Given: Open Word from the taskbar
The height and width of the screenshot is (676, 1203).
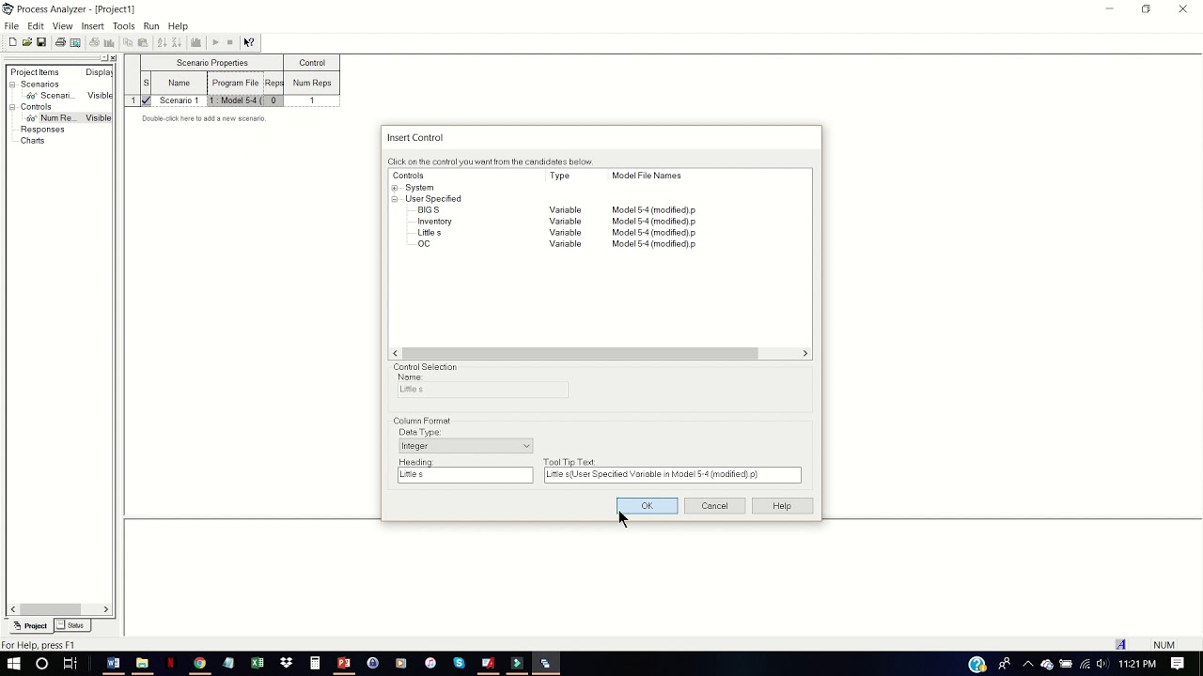Looking at the screenshot, I should (113, 664).
